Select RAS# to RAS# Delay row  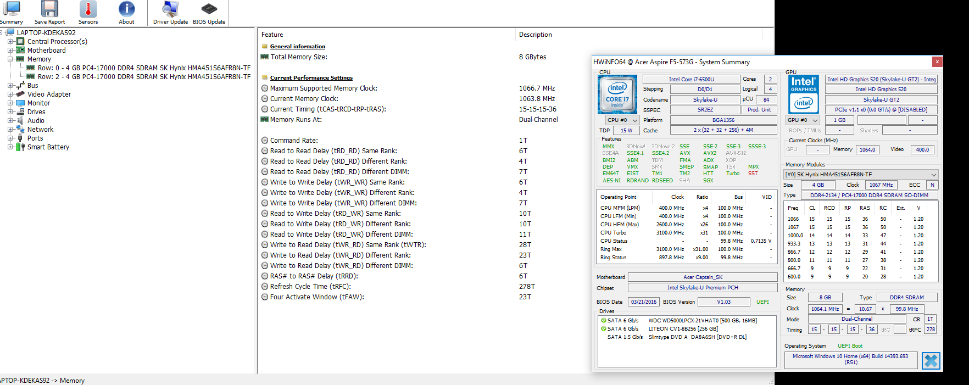(x=314, y=276)
